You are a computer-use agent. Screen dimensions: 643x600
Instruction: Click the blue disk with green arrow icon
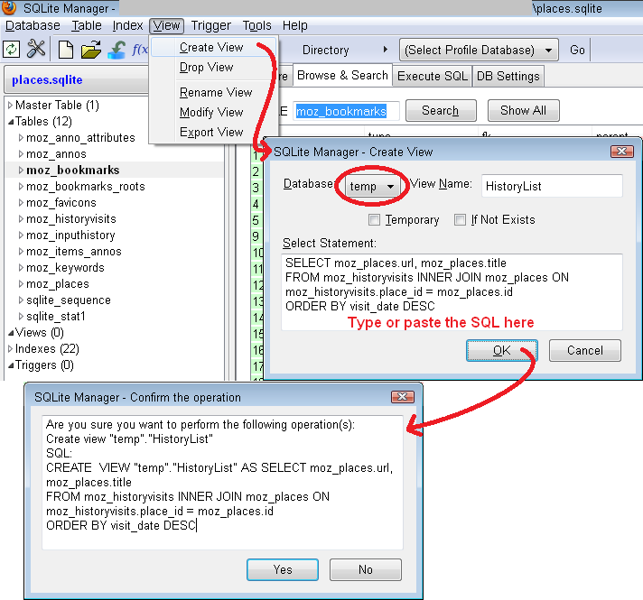116,50
